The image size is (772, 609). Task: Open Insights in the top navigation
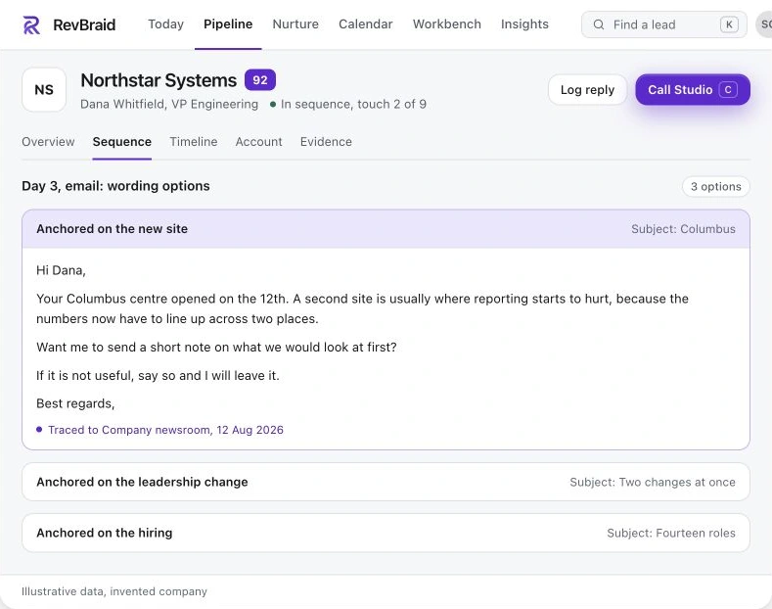point(524,24)
